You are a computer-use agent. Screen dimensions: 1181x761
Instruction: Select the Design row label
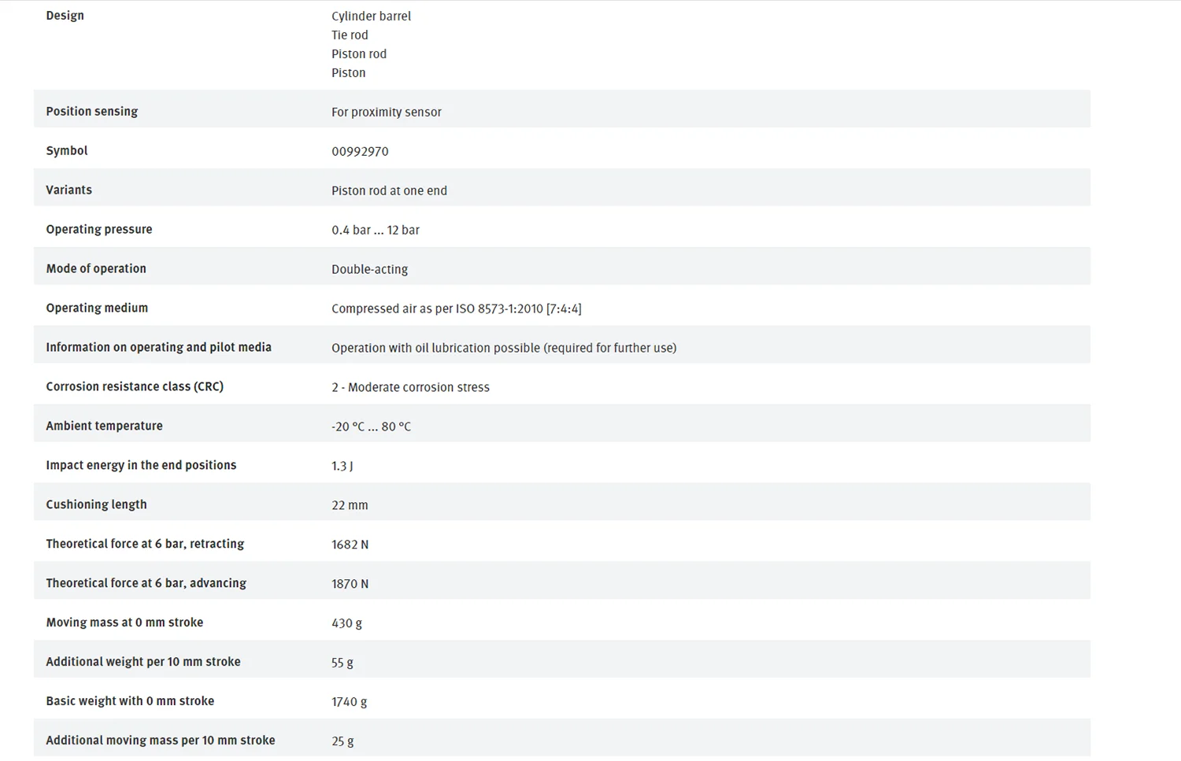click(x=65, y=16)
